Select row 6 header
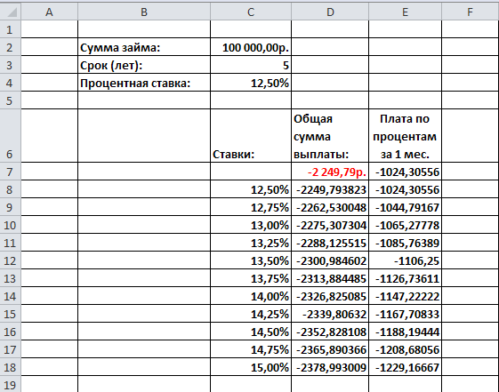This screenshot has width=499, height=392. (11, 136)
